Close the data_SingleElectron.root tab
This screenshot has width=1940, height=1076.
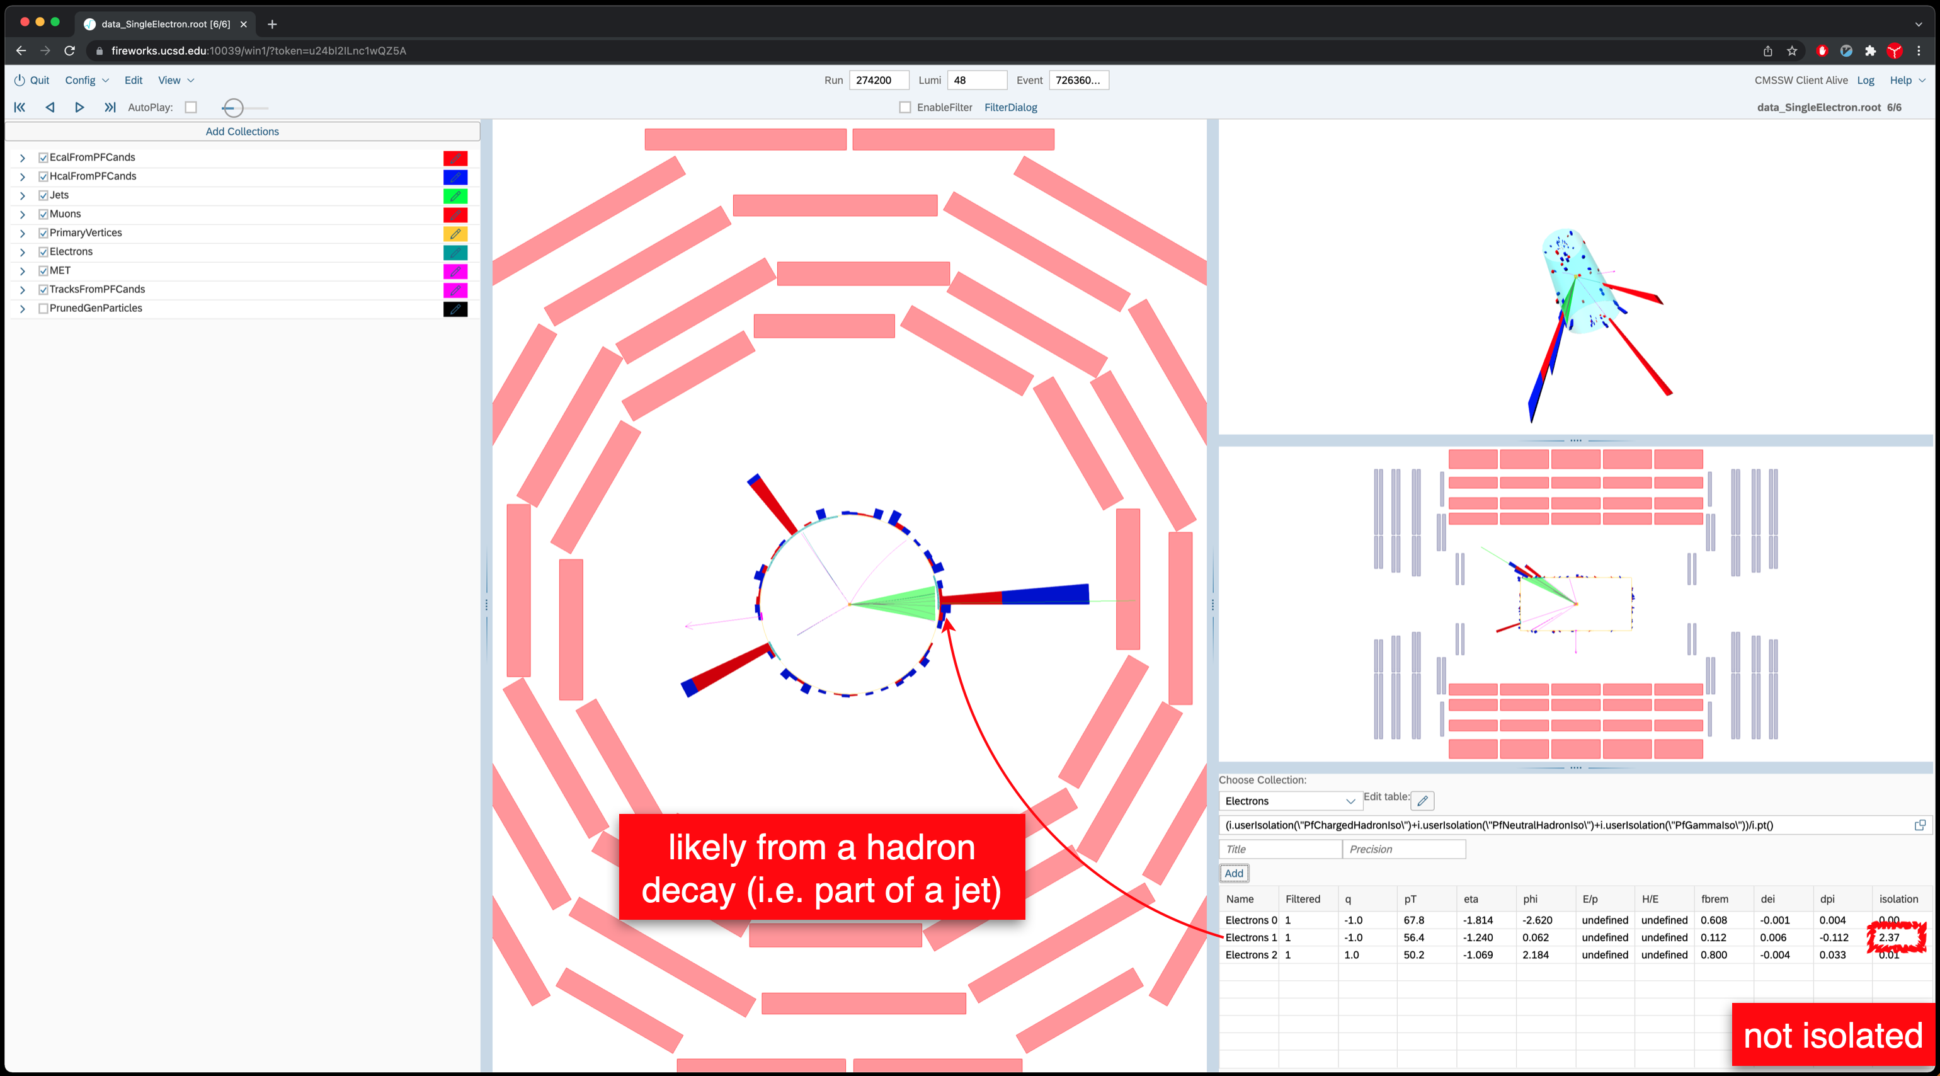243,24
